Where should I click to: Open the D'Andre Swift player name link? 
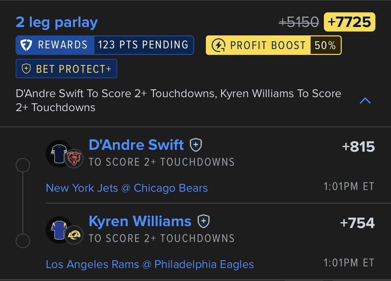136,145
